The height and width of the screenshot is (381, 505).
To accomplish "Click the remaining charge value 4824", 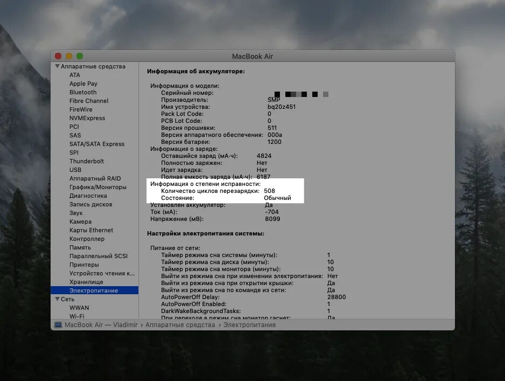I will (264, 156).
